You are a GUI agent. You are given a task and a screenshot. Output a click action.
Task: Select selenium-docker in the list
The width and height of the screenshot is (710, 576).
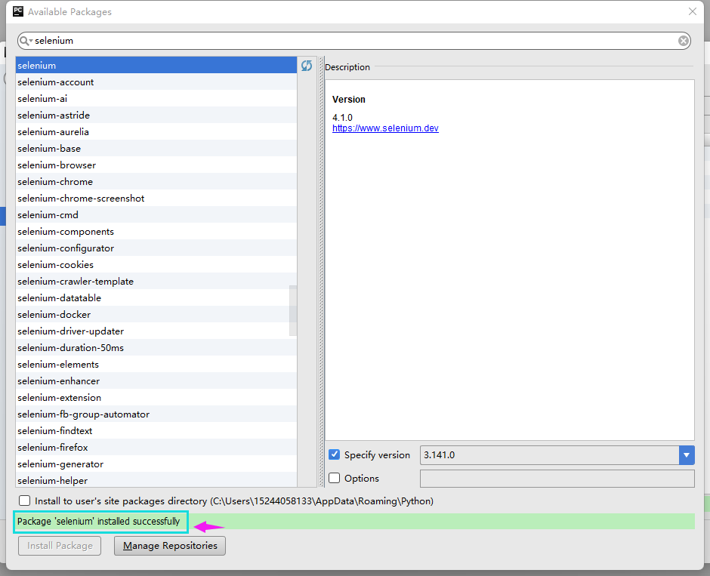(156, 314)
